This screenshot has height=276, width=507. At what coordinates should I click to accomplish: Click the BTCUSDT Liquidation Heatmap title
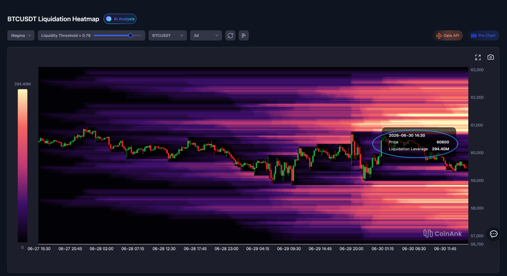coord(53,19)
